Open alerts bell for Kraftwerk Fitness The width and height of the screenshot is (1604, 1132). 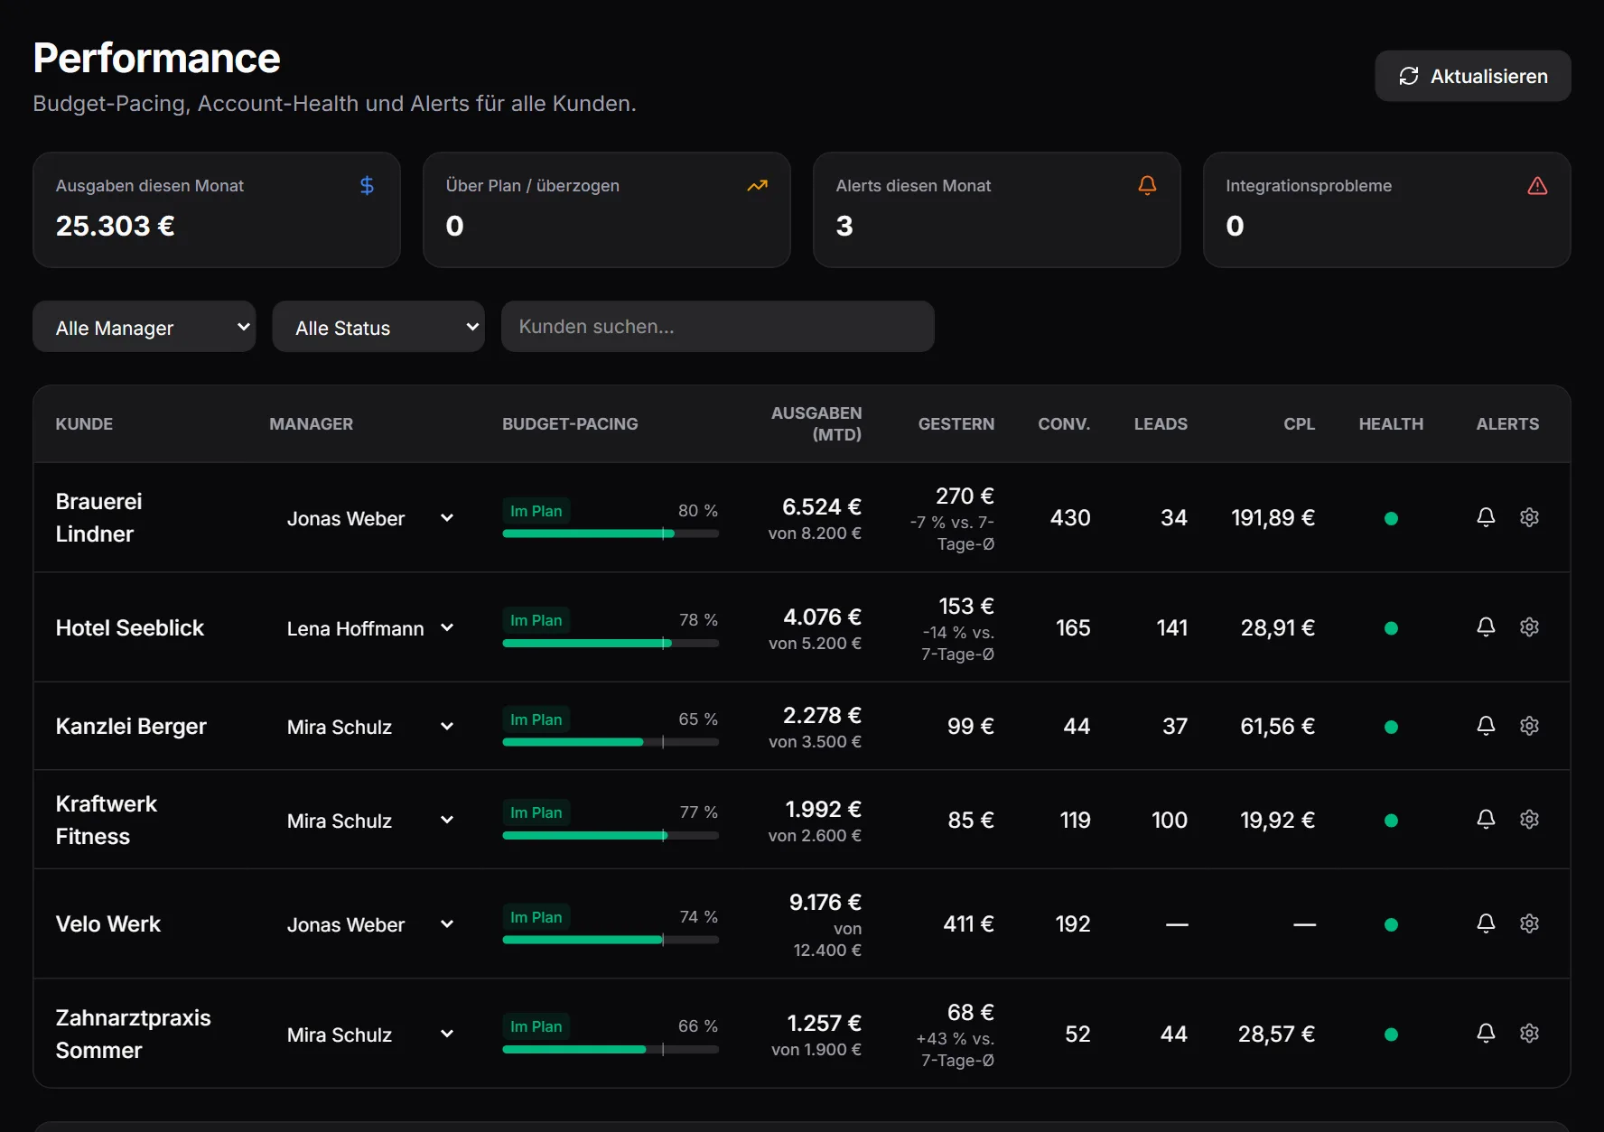coord(1486,819)
